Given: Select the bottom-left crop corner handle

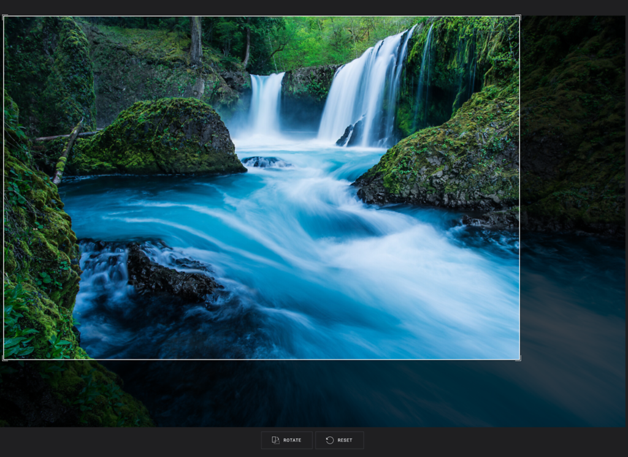Looking at the screenshot, I should (4, 358).
